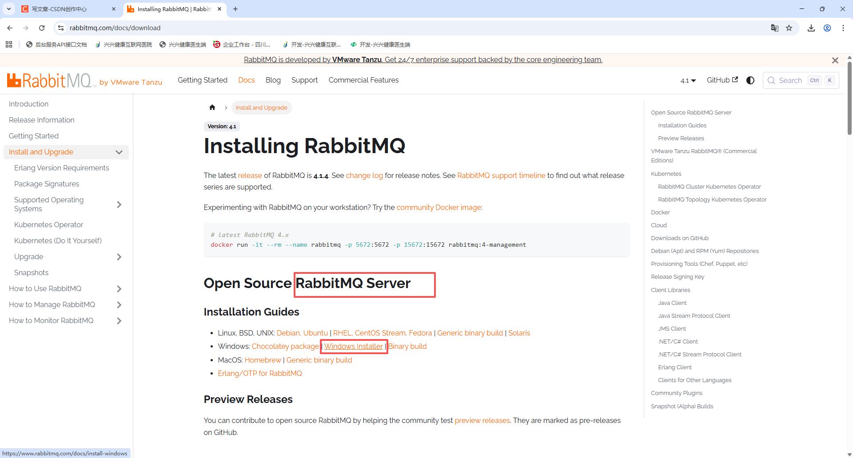Image resolution: width=853 pixels, height=458 pixels.
Task: Open the change log link
Action: [x=364, y=175]
